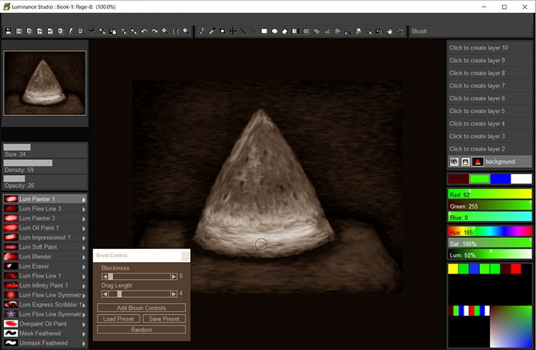Toggle the lock on background layer
Image resolution: width=536 pixels, height=350 pixels.
click(x=465, y=162)
